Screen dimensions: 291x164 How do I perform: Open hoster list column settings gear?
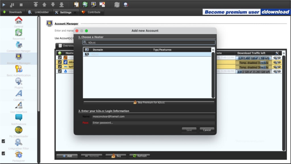(x=213, y=50)
